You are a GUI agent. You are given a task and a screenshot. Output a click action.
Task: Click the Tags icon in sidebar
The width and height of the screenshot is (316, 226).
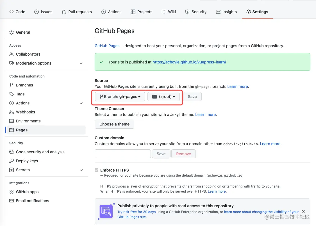click(x=12, y=94)
